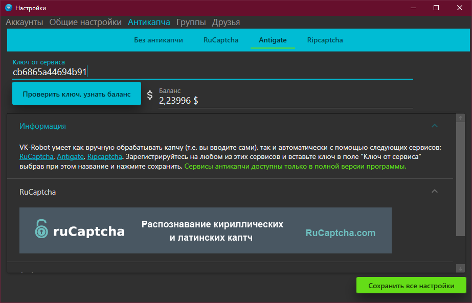This screenshot has height=303, width=472.
Task: Choose Ripcaptcha service tab
Action: (x=325, y=40)
